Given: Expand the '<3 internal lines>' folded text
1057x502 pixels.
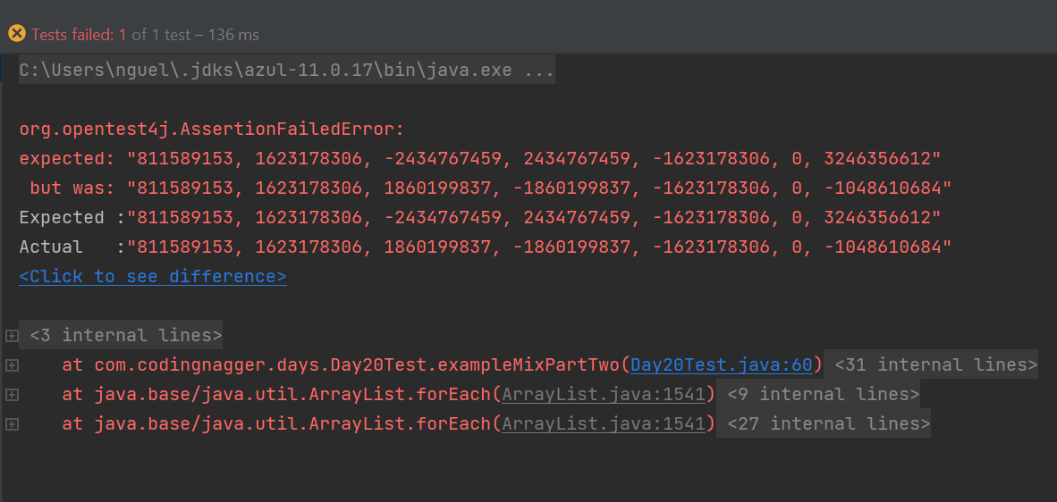Looking at the screenshot, I should [x=125, y=336].
